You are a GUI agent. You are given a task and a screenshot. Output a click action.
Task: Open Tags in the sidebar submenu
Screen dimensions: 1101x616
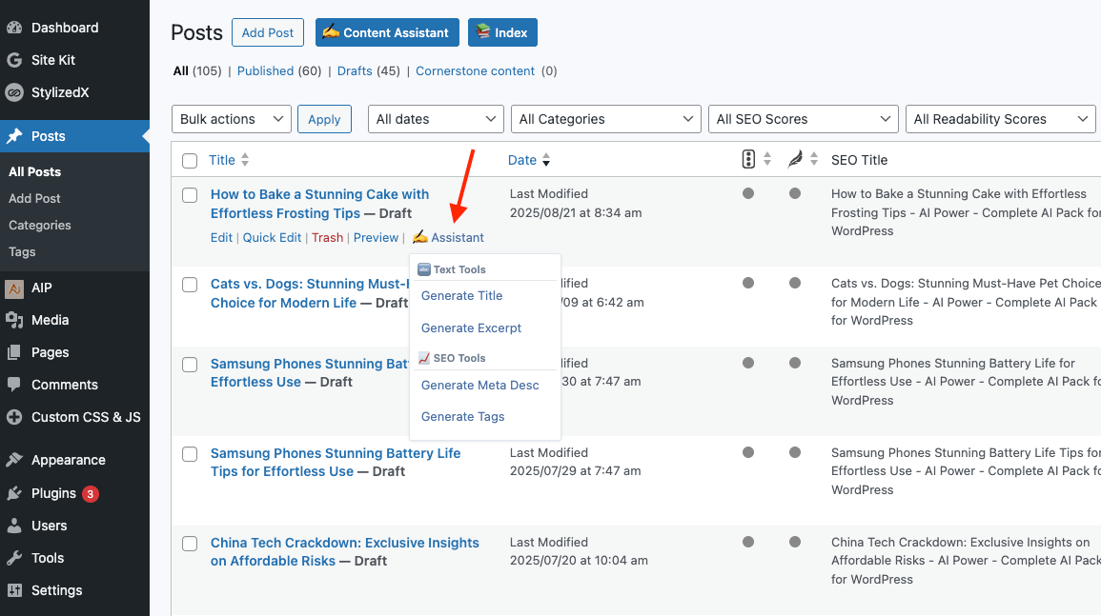coord(22,252)
